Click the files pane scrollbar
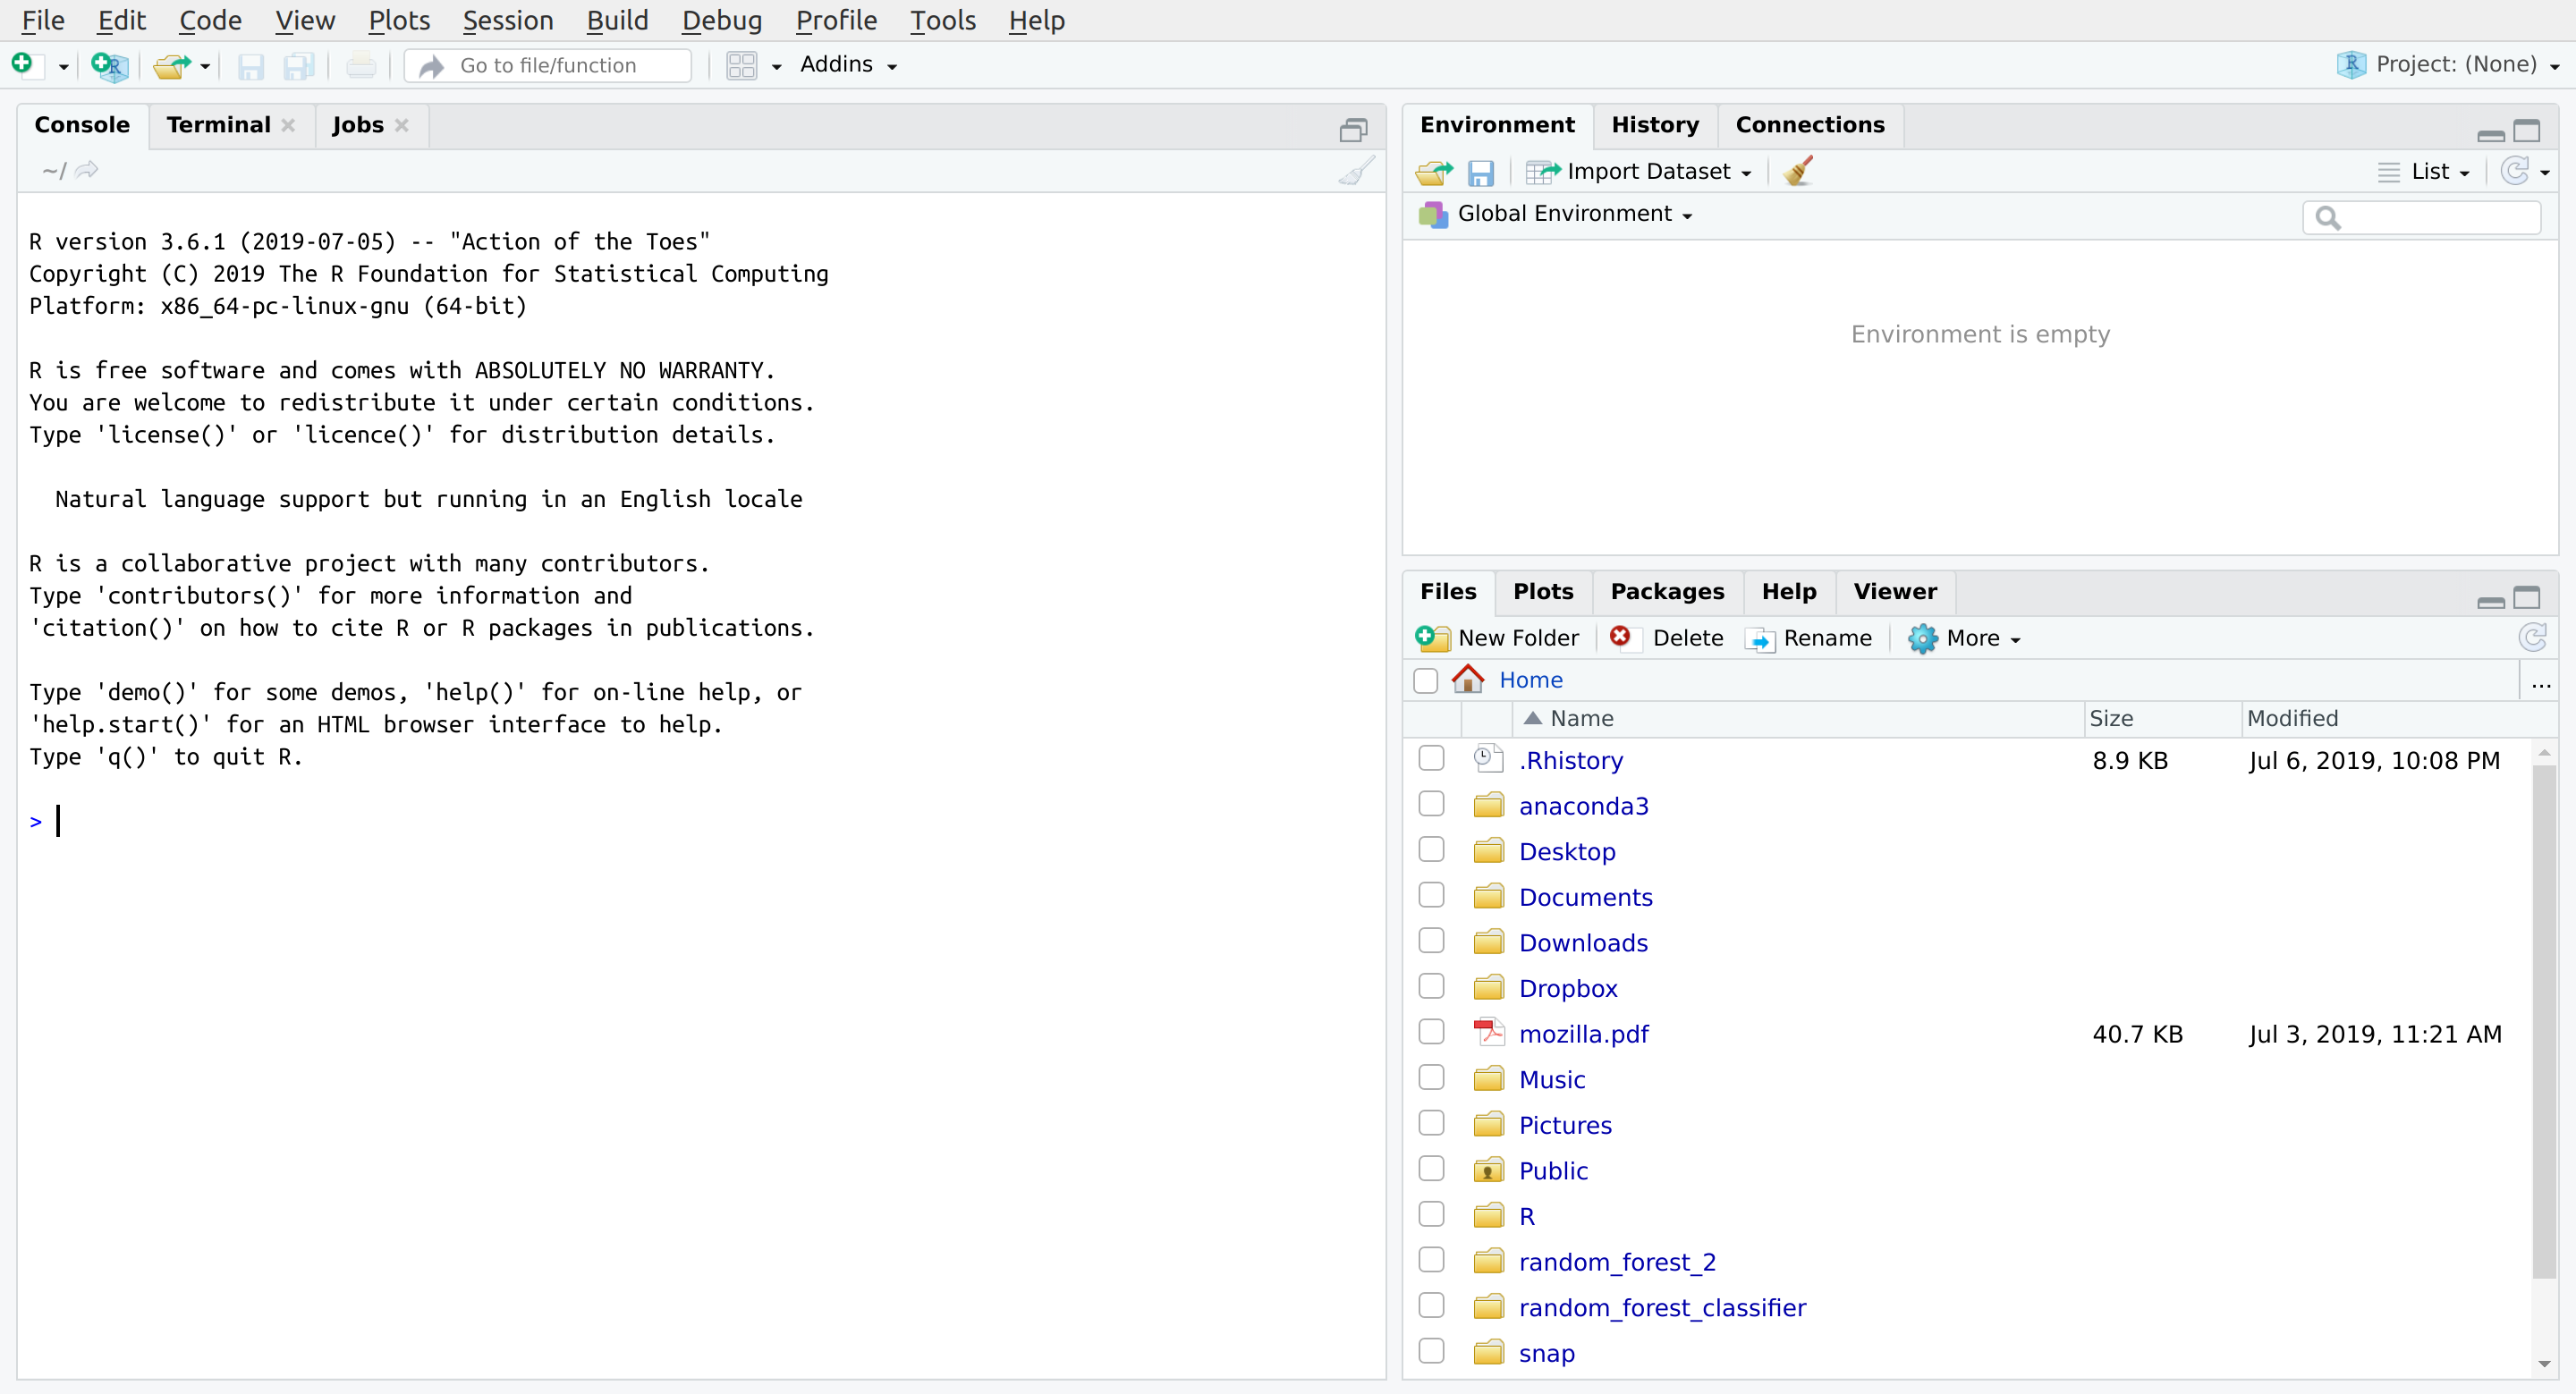The height and width of the screenshot is (1394, 2576). [2544, 1020]
